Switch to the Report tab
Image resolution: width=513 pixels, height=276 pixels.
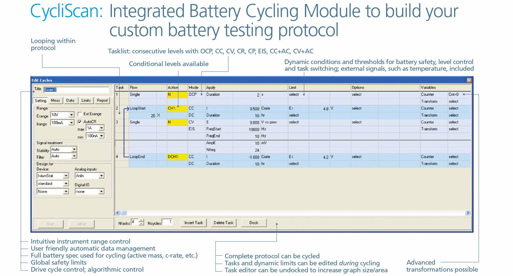click(102, 100)
